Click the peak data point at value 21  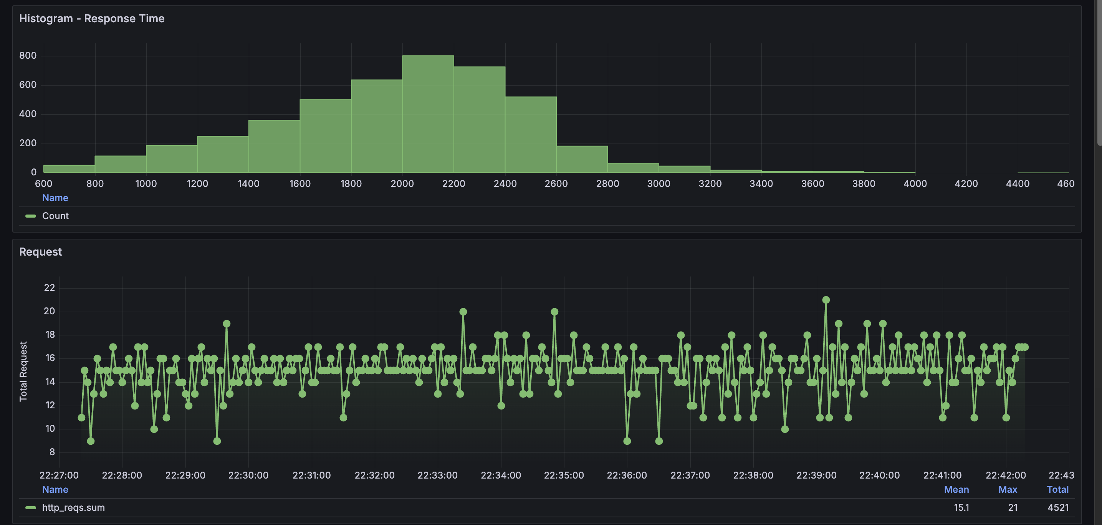[x=826, y=300]
